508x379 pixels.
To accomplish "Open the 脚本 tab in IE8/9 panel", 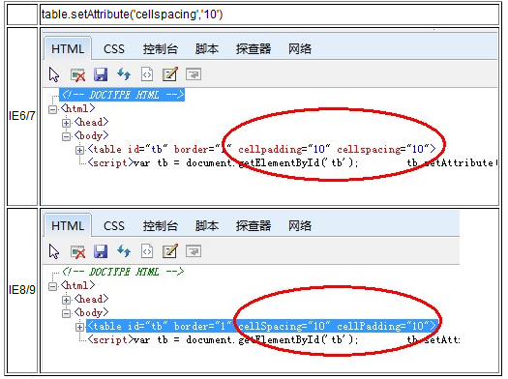I will (207, 225).
